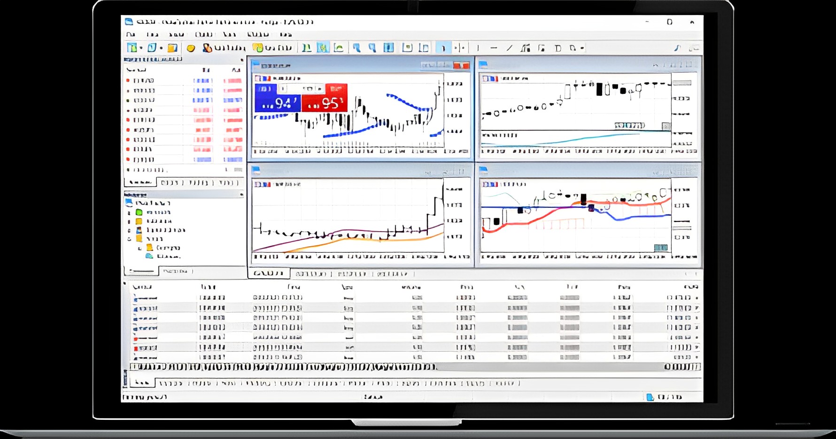Select the bar chart display icon
The image size is (836, 439).
tap(307, 48)
